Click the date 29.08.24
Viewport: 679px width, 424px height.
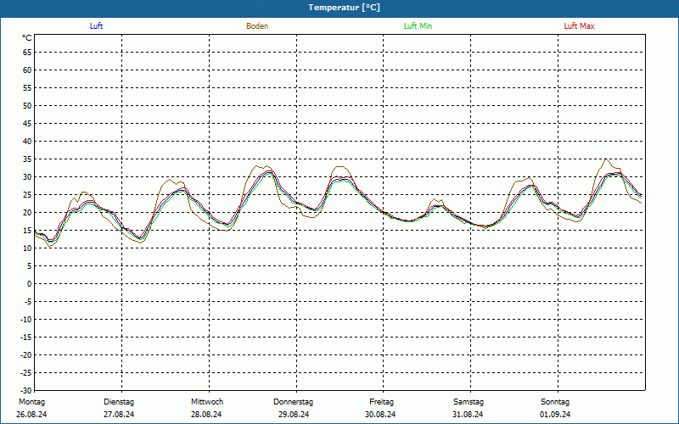pos(294,415)
